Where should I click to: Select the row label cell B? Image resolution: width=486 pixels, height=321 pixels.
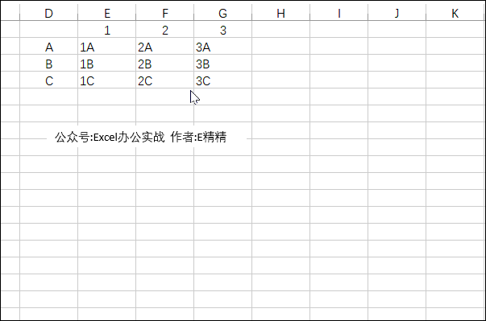[x=48, y=64]
